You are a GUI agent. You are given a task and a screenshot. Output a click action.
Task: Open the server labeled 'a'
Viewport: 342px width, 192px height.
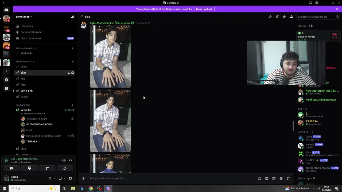coord(6,71)
